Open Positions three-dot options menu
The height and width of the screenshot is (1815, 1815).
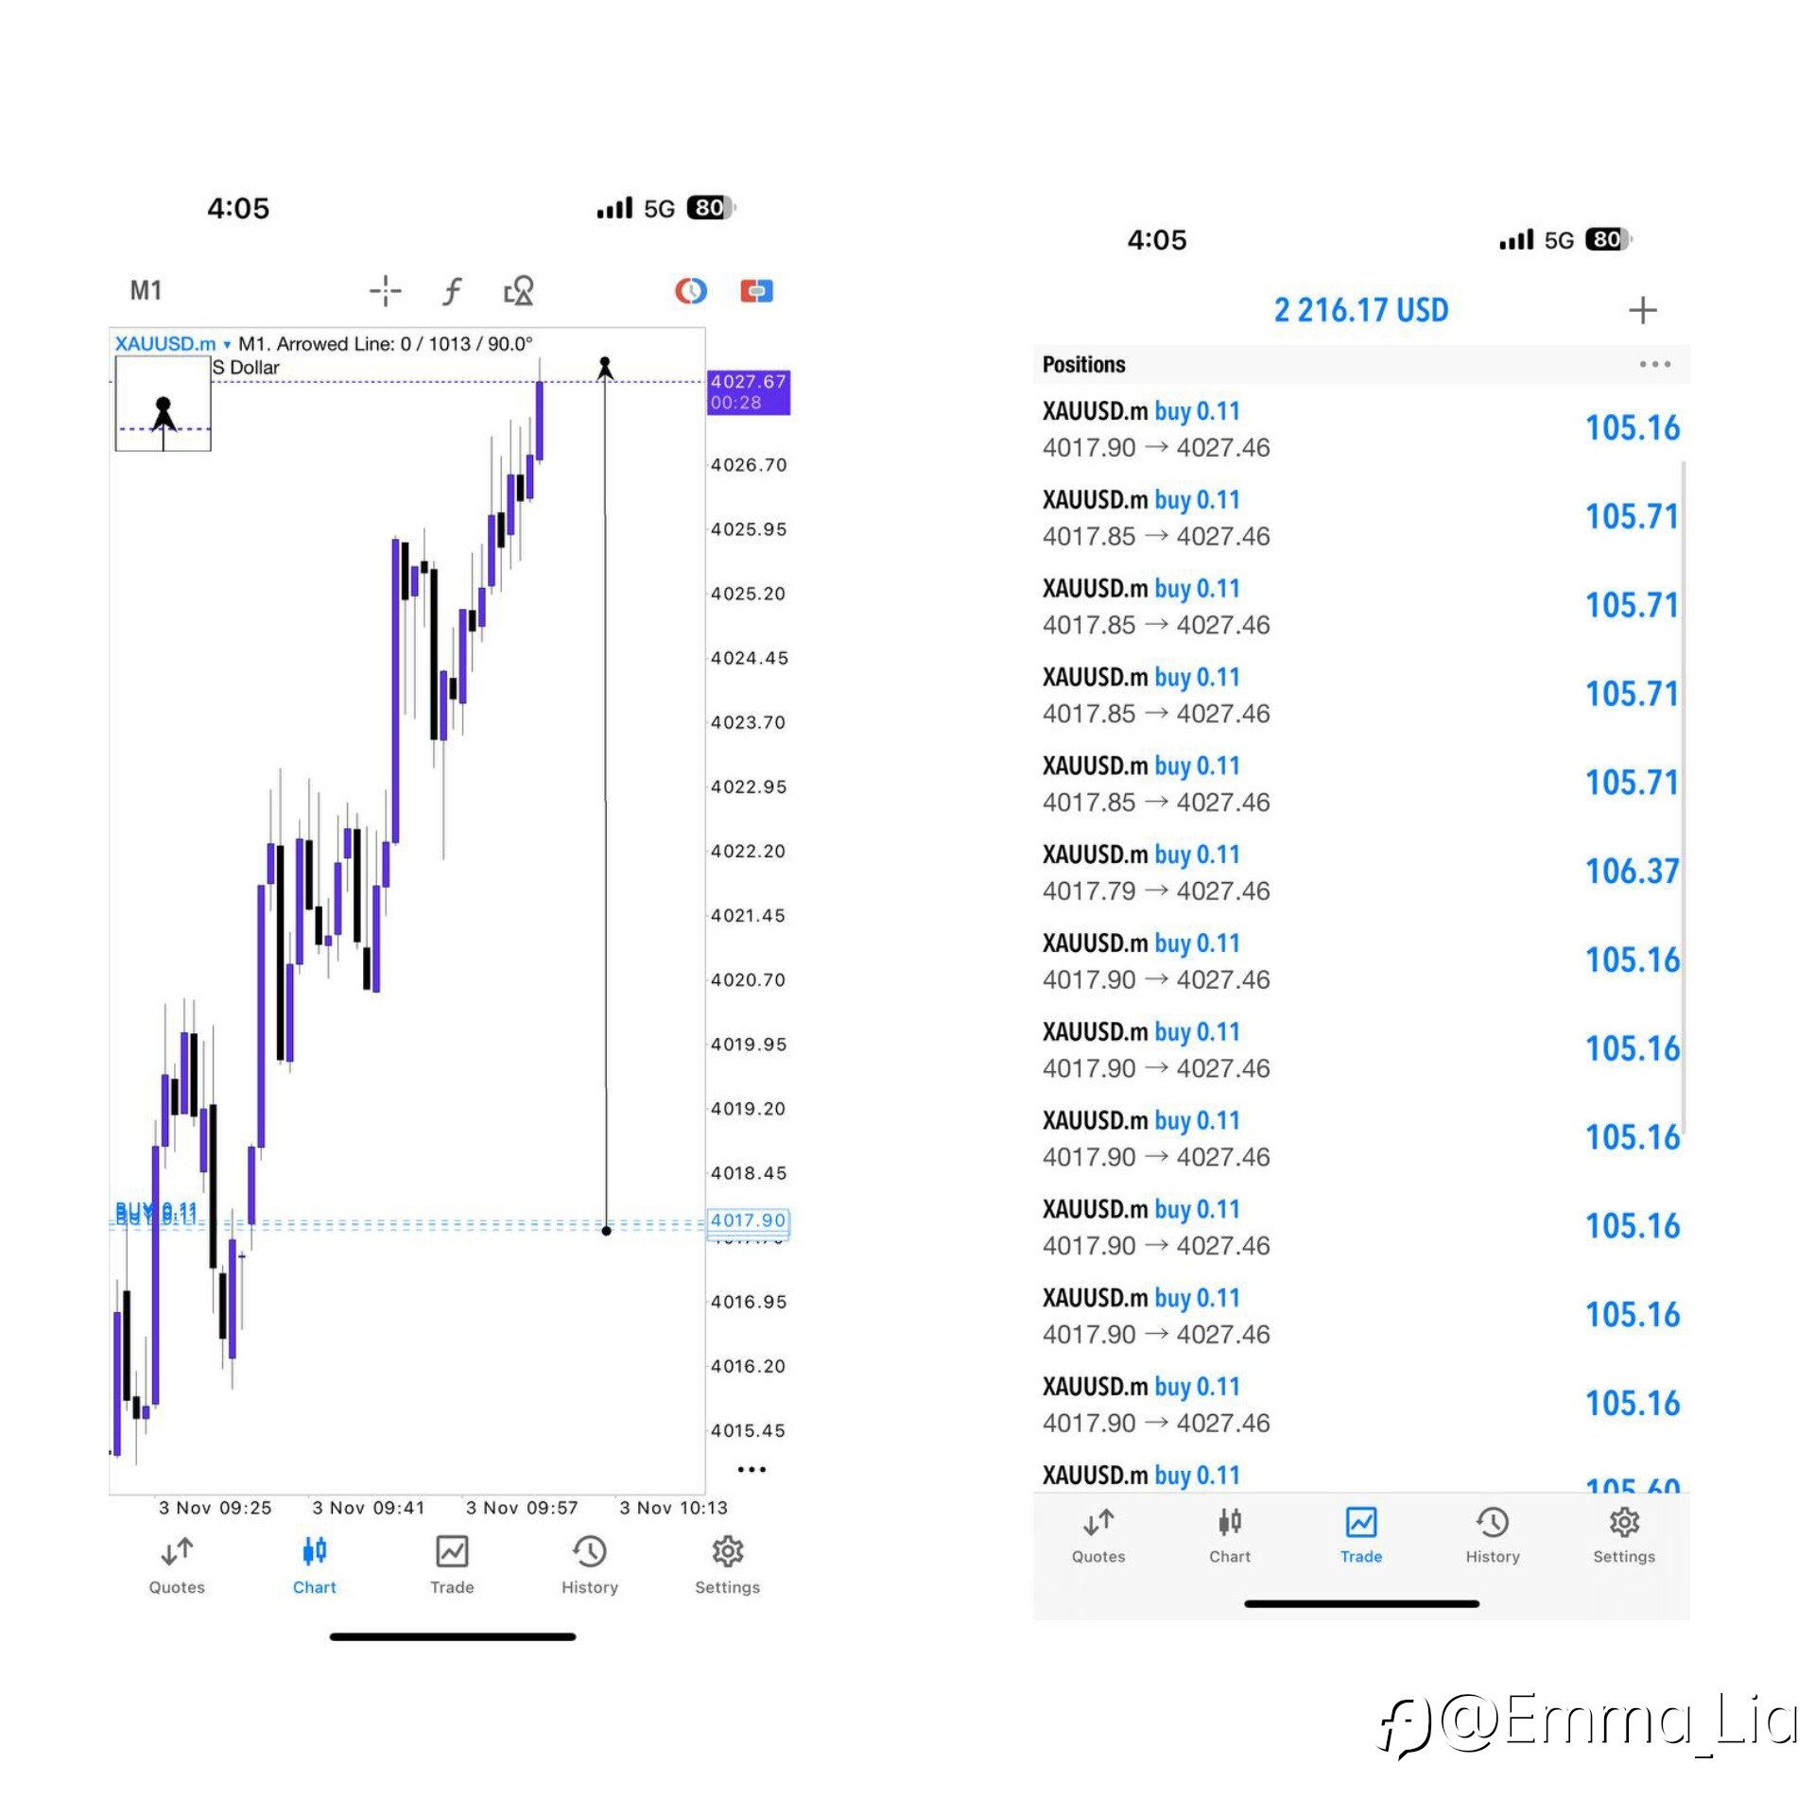tap(1654, 364)
